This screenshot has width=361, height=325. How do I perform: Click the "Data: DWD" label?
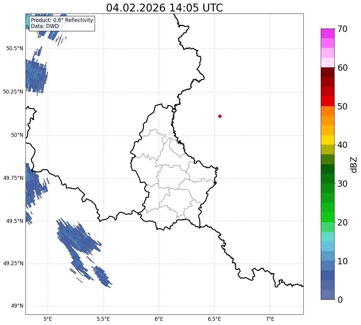(x=45, y=26)
